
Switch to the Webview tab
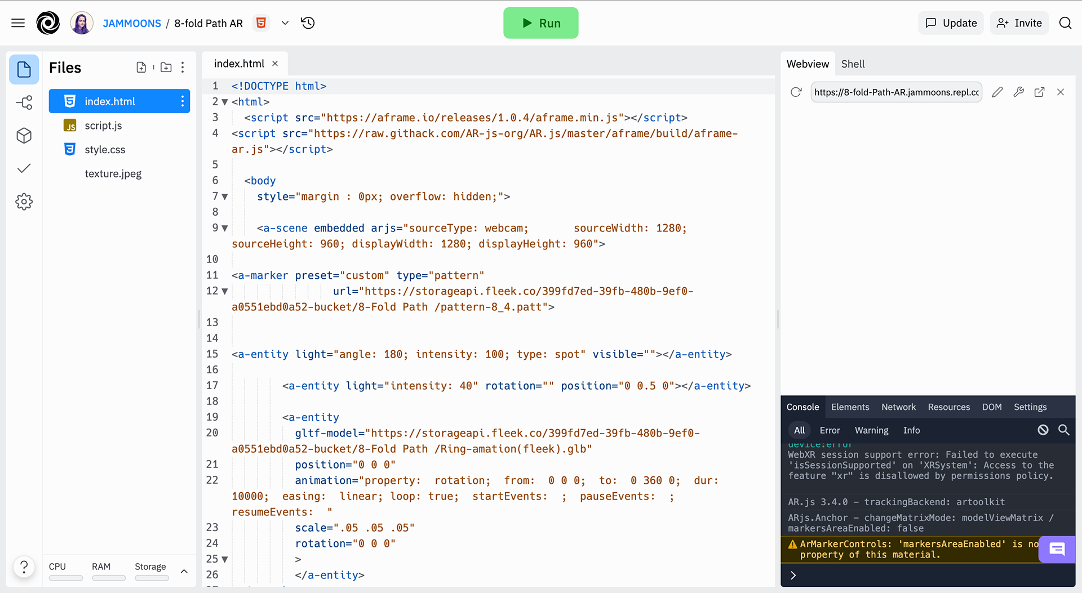click(808, 64)
